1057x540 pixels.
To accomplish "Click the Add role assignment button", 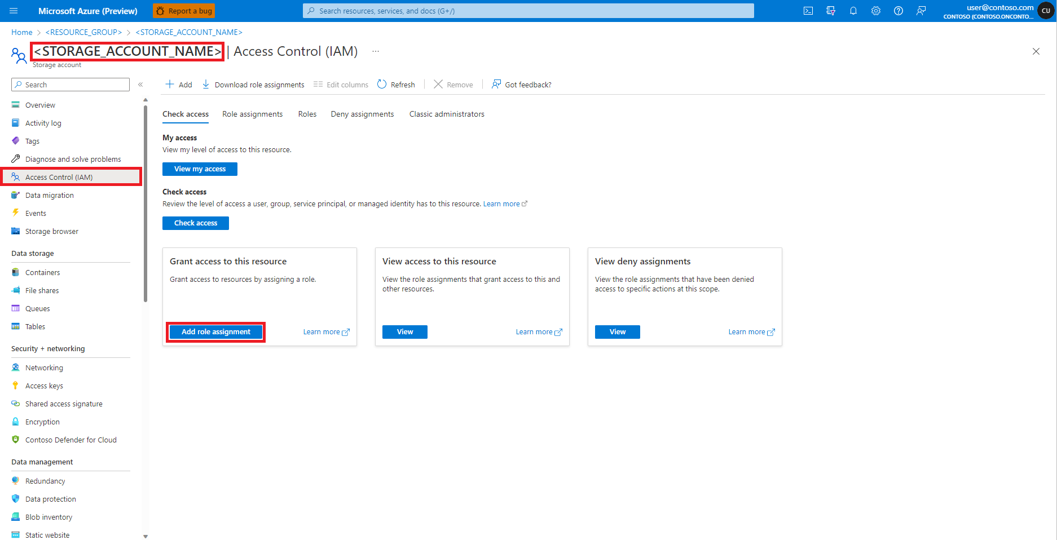I will coord(215,331).
